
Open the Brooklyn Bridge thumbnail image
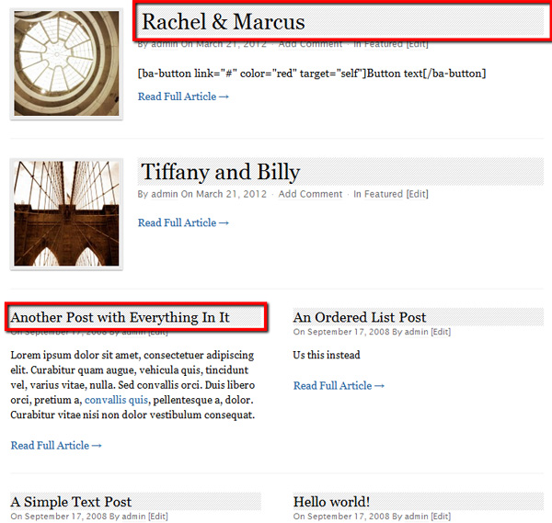(66, 213)
